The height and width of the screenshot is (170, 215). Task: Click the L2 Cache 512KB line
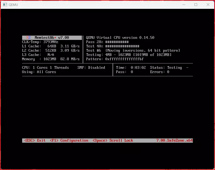pos(51,50)
